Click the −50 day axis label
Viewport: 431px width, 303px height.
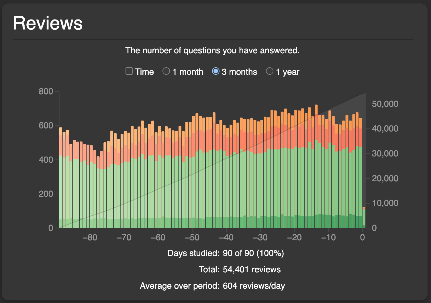[x=192, y=237]
